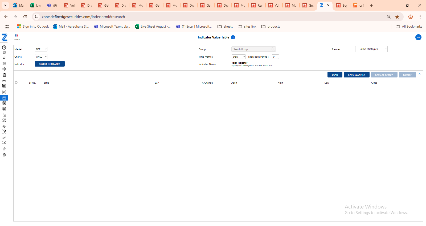Open the Mail - Aaradhana bookmark
The height and width of the screenshot is (226, 426).
coord(71,27)
